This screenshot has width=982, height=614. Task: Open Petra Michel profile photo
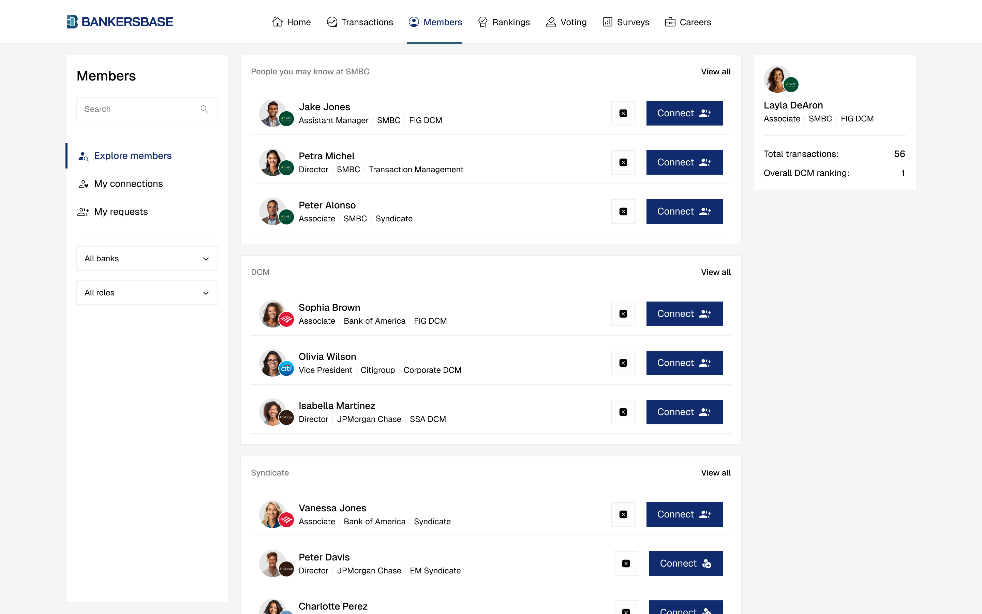click(273, 162)
